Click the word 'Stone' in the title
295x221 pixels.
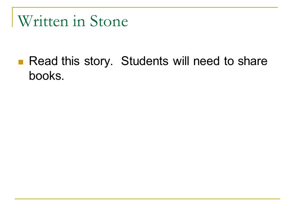click(109, 21)
